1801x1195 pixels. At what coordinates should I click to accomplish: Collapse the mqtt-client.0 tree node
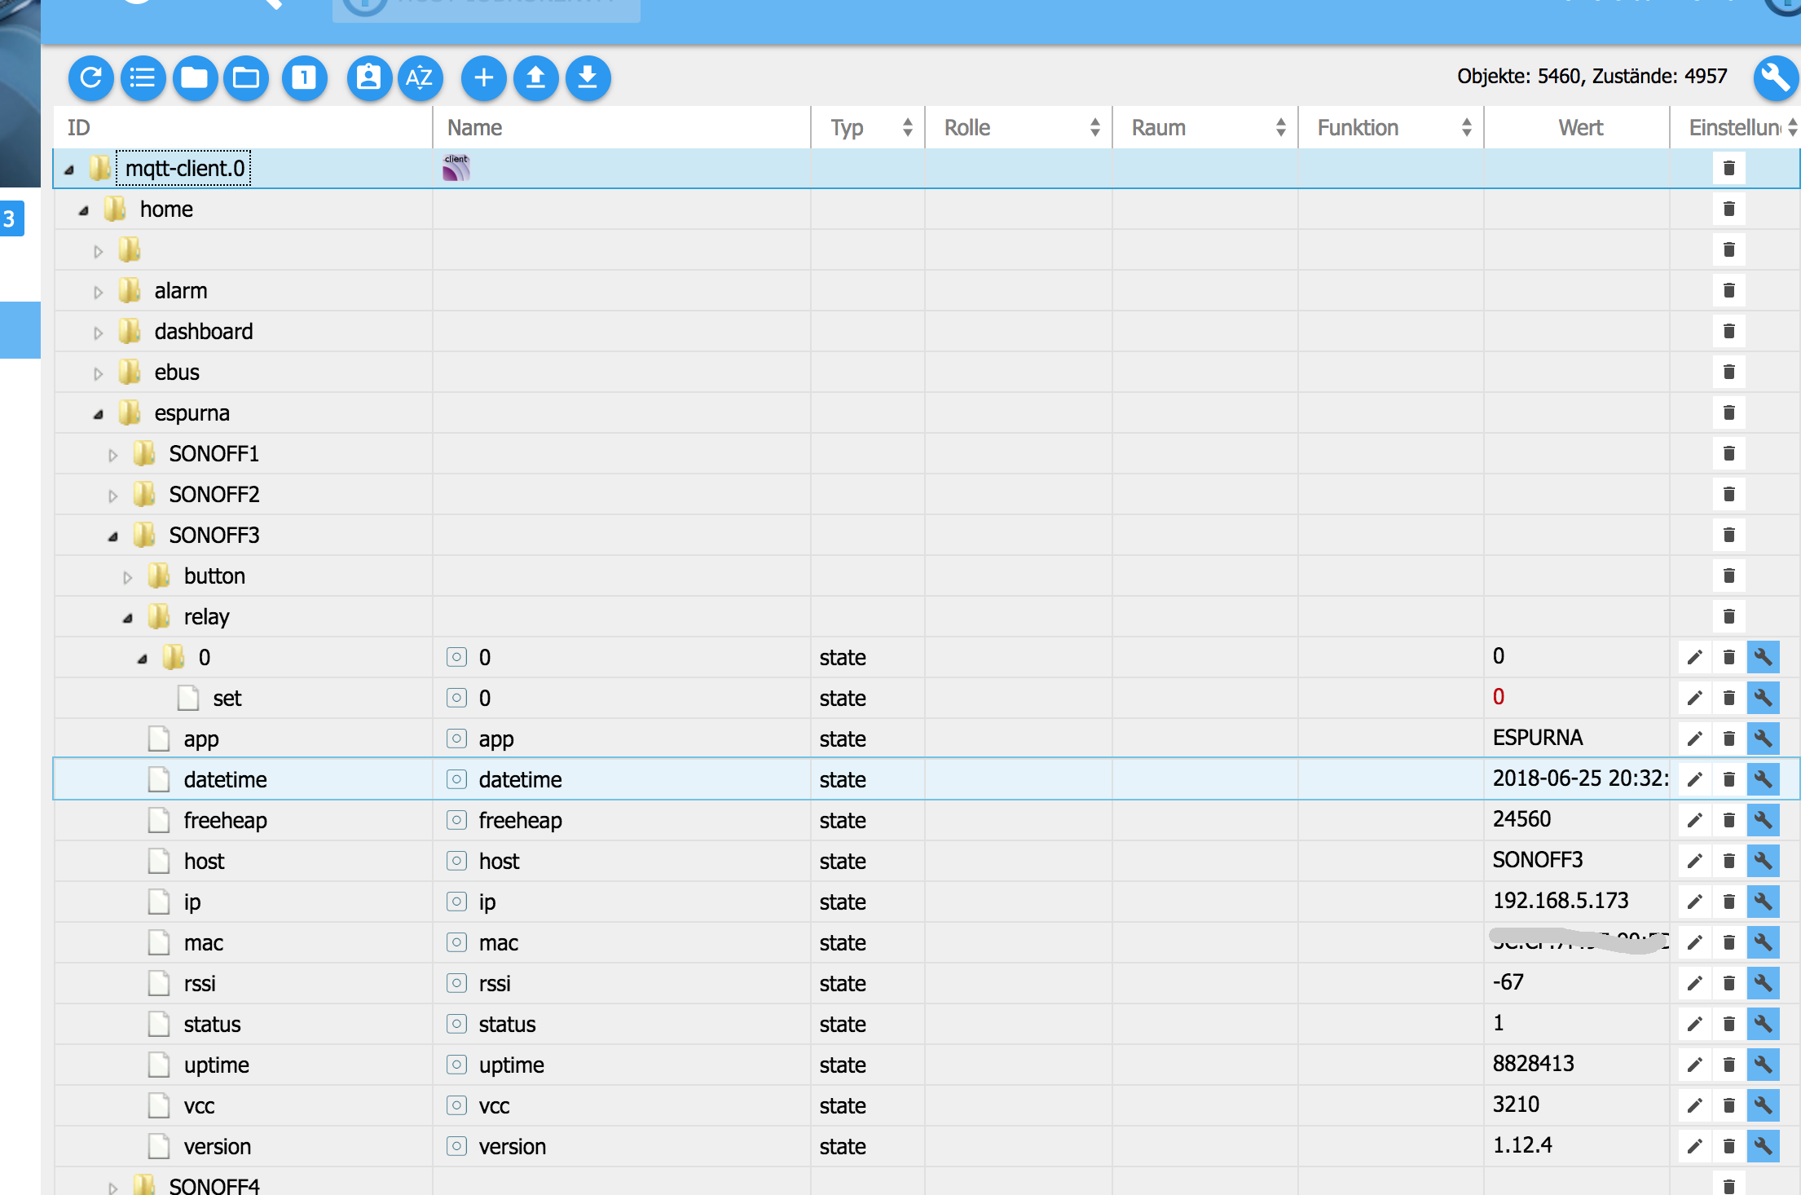pyautogui.click(x=69, y=170)
